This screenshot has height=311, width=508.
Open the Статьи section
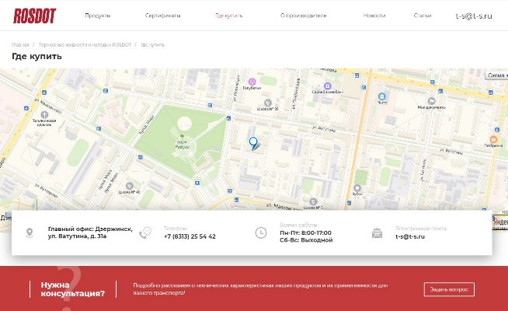(423, 16)
